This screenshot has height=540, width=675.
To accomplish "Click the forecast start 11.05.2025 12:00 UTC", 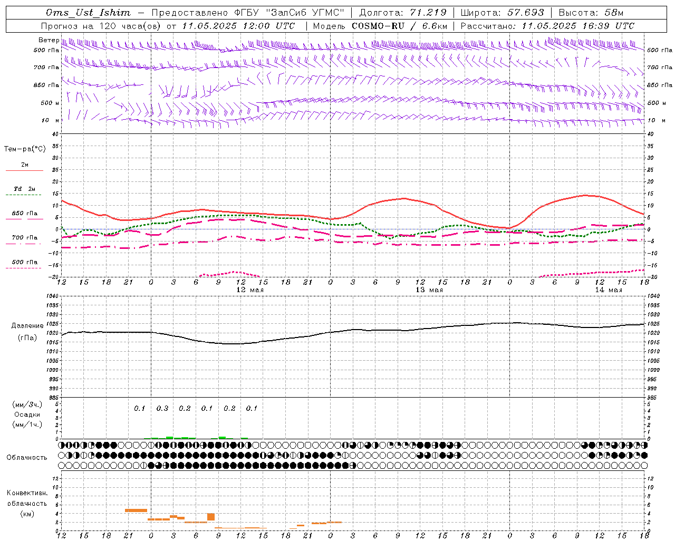I will (238, 26).
